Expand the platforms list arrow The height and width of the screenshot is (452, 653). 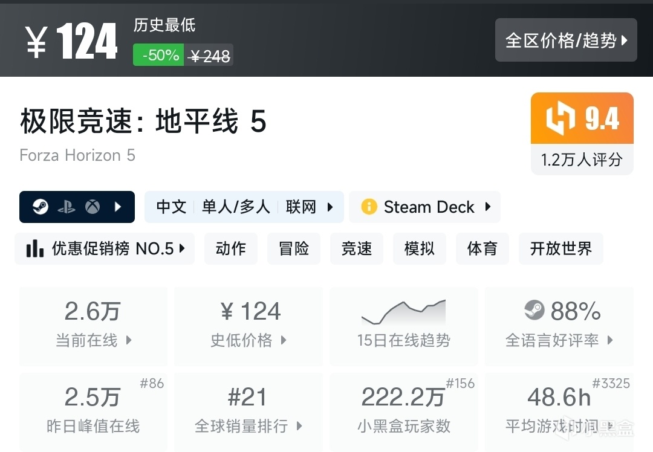click(x=118, y=207)
